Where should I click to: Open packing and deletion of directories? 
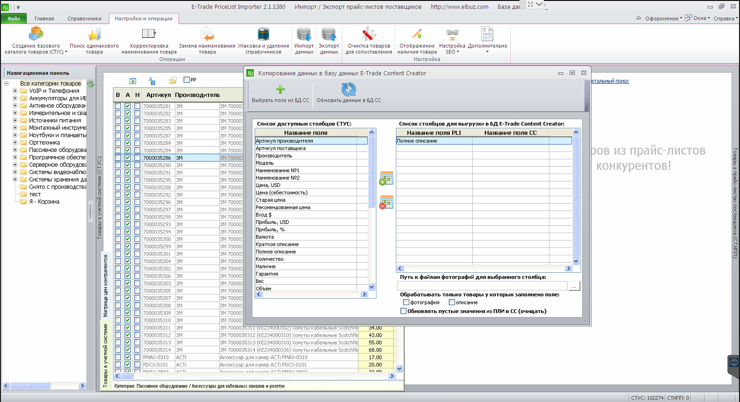[263, 40]
